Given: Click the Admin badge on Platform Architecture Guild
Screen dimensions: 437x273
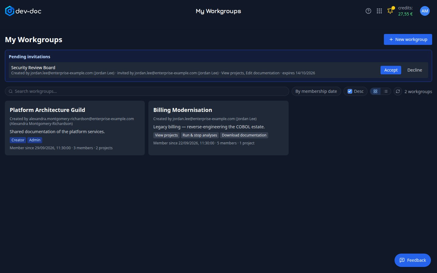Looking at the screenshot, I should click(x=35, y=140).
